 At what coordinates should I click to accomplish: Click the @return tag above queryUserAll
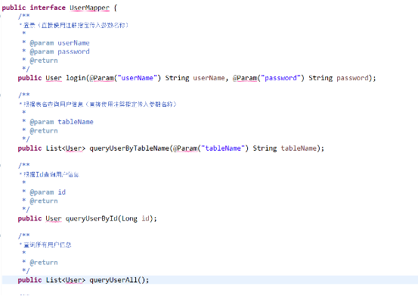[44, 263]
